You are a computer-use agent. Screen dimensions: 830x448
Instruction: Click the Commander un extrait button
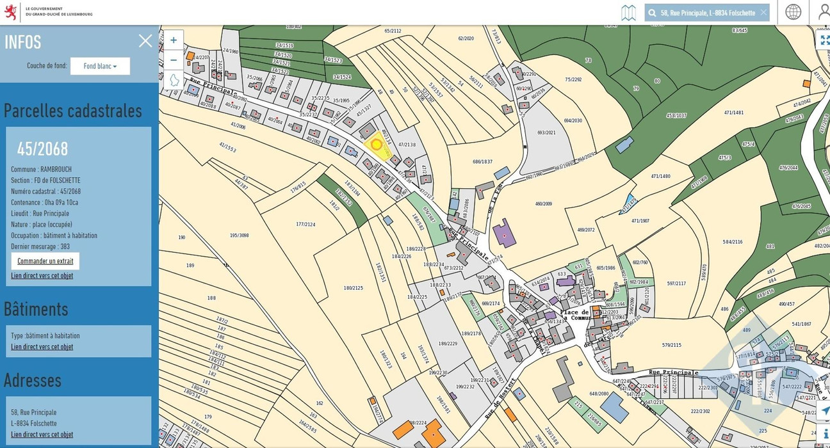pyautogui.click(x=45, y=260)
